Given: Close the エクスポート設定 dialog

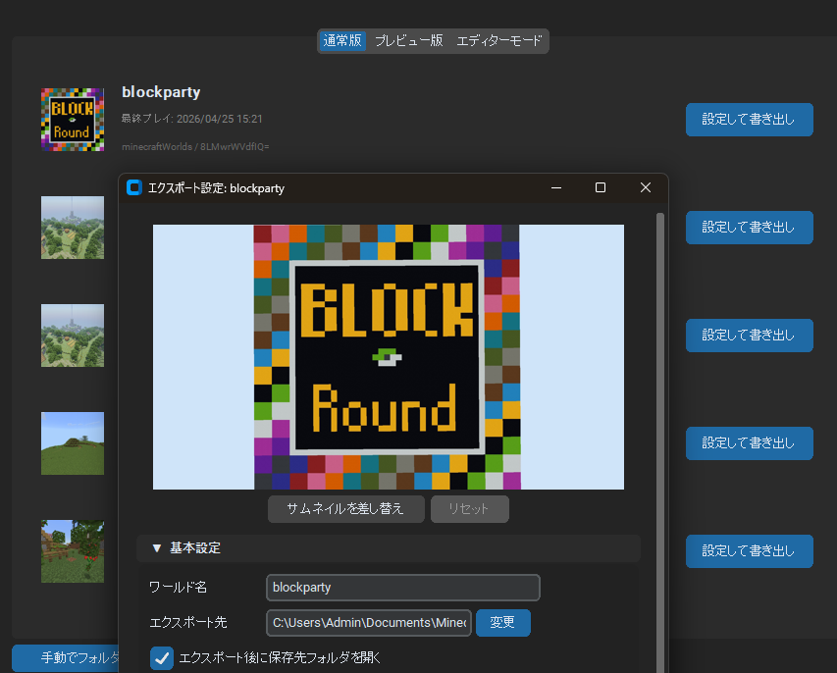Looking at the screenshot, I should (645, 187).
